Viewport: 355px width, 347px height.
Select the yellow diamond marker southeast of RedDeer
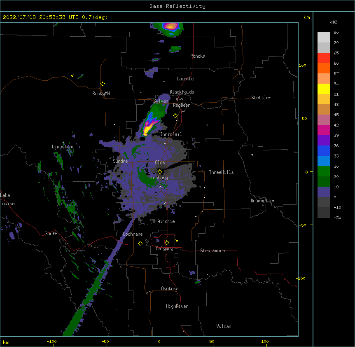(x=175, y=116)
